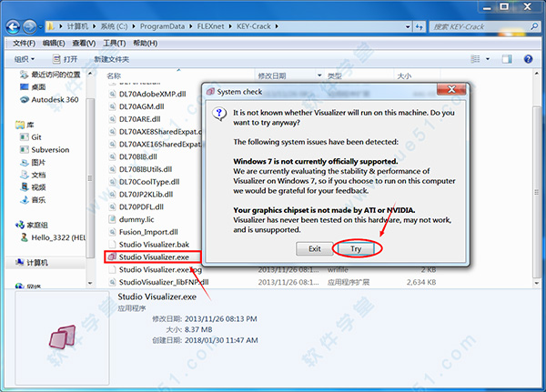Viewport: 546px width, 392px height.
Task: Select the dummy.lic file
Action: click(x=131, y=219)
